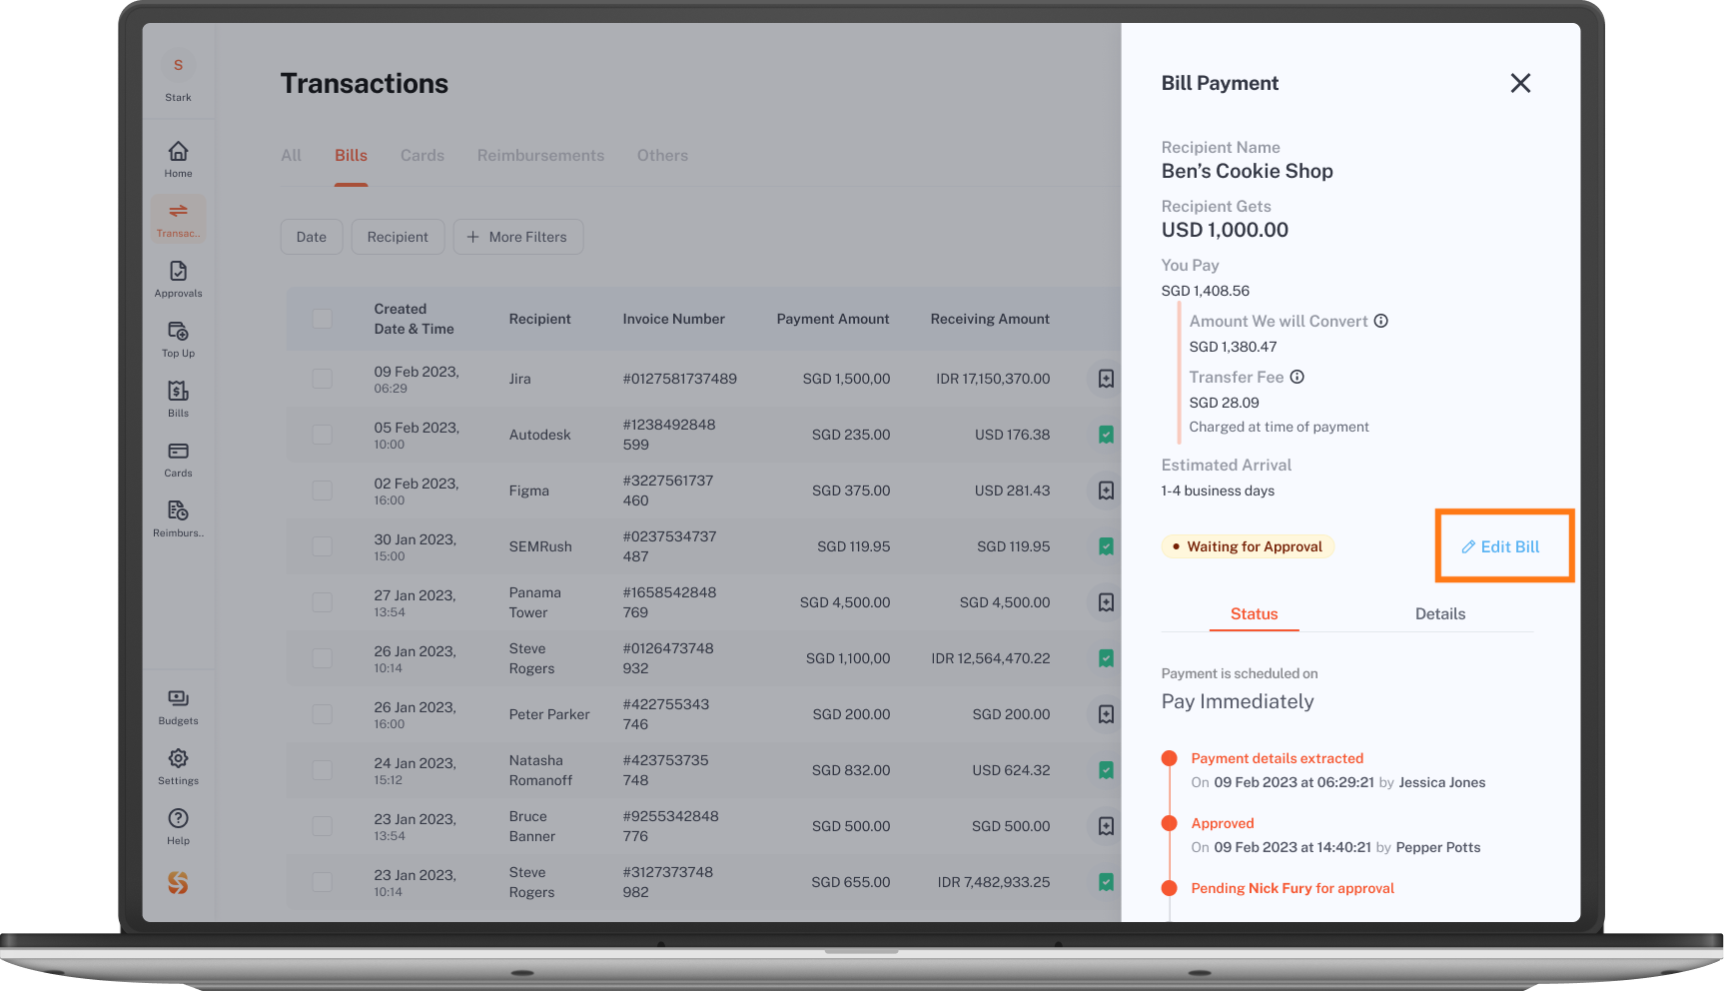Click the Payment details extracted step
Image resolution: width=1724 pixels, height=992 pixels.
pyautogui.click(x=1277, y=758)
